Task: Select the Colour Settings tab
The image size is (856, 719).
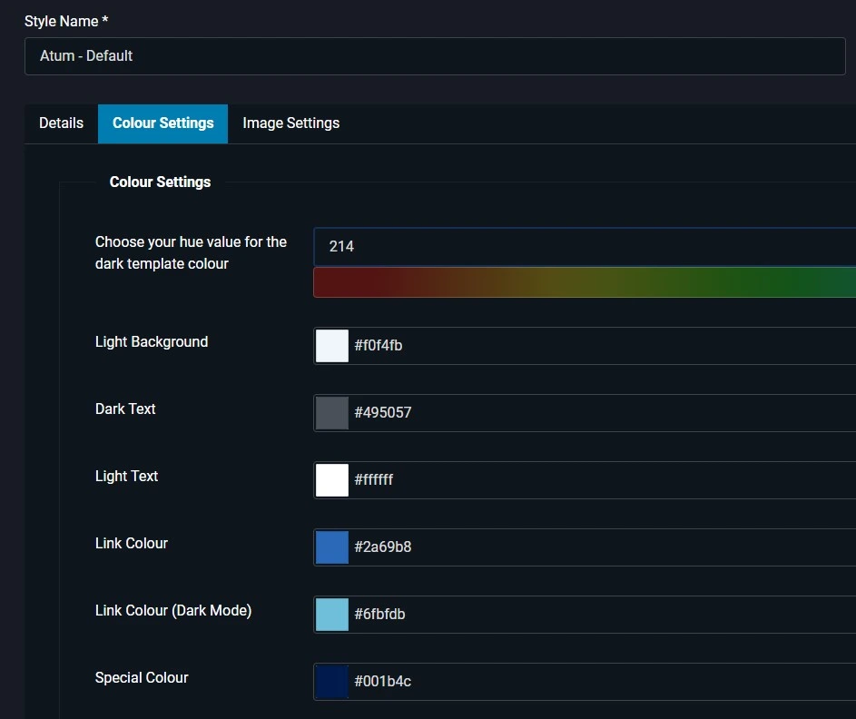Action: tap(162, 123)
